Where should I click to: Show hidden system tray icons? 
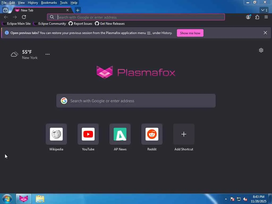[226, 199]
